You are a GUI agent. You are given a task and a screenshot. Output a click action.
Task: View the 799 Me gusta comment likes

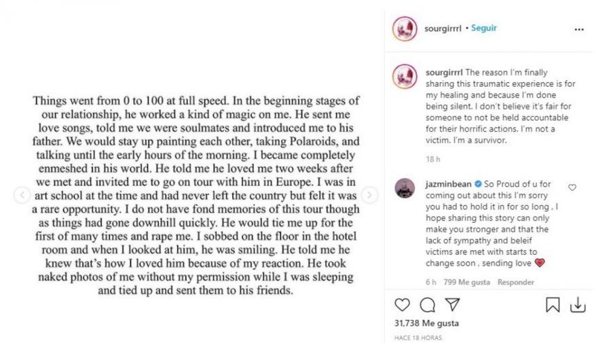click(x=467, y=282)
